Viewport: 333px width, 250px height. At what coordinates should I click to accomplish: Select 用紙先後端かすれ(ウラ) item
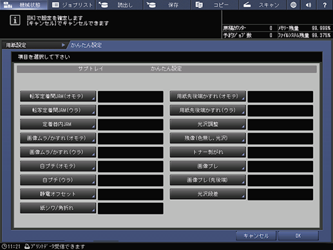[207, 110]
